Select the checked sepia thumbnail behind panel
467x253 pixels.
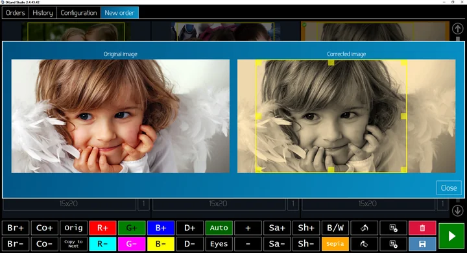(375, 31)
